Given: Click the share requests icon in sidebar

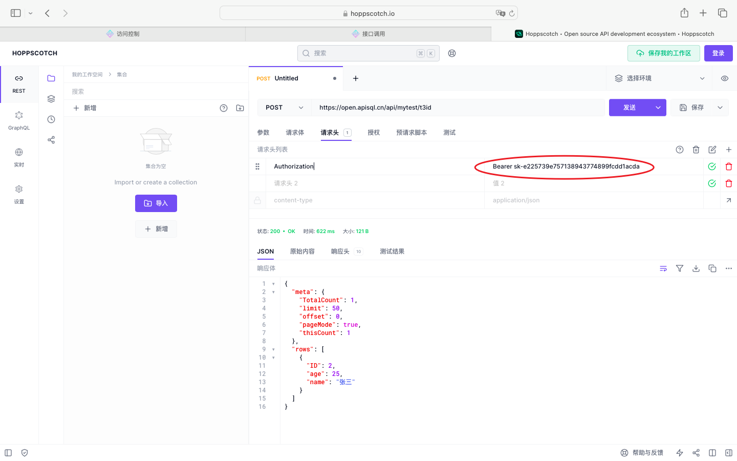Looking at the screenshot, I should [x=51, y=140].
